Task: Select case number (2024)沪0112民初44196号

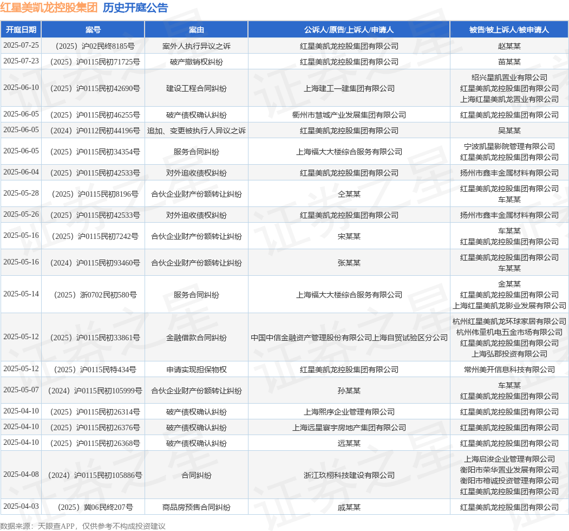Action: [93, 131]
